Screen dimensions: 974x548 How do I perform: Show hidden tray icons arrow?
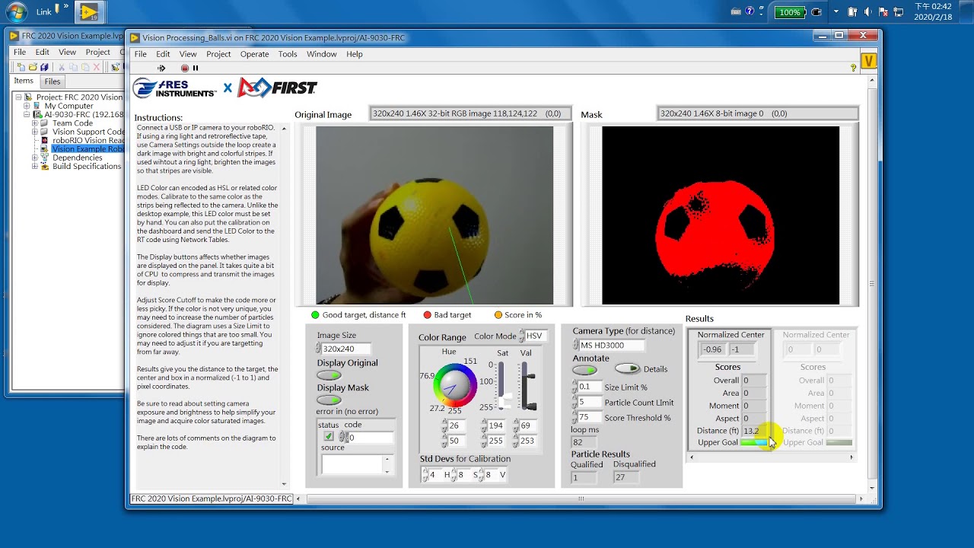(836, 12)
